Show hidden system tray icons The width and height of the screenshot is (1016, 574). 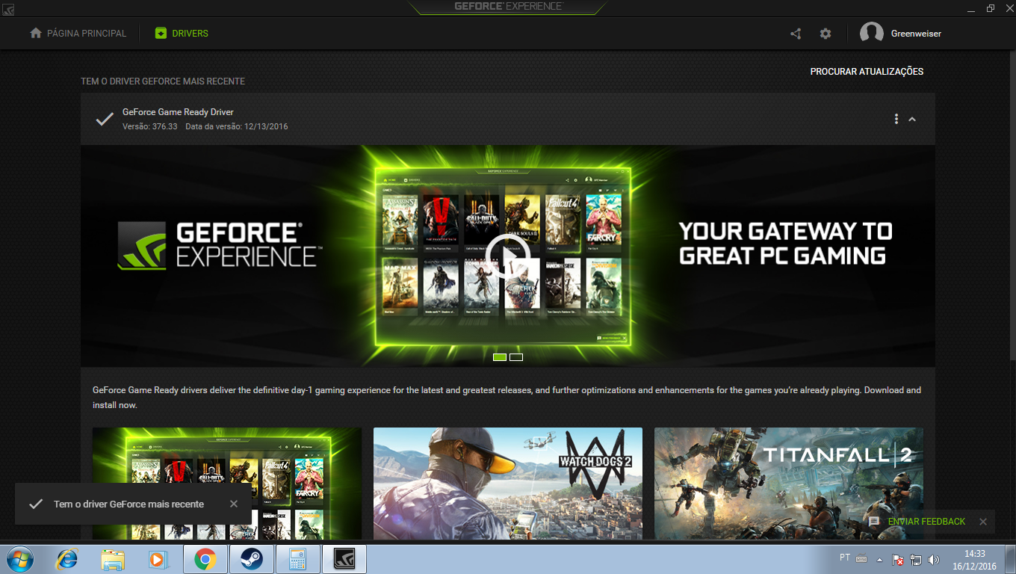(x=879, y=559)
